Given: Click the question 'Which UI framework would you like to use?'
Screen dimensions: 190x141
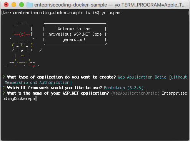Looking at the screenshot, I should (55, 88).
